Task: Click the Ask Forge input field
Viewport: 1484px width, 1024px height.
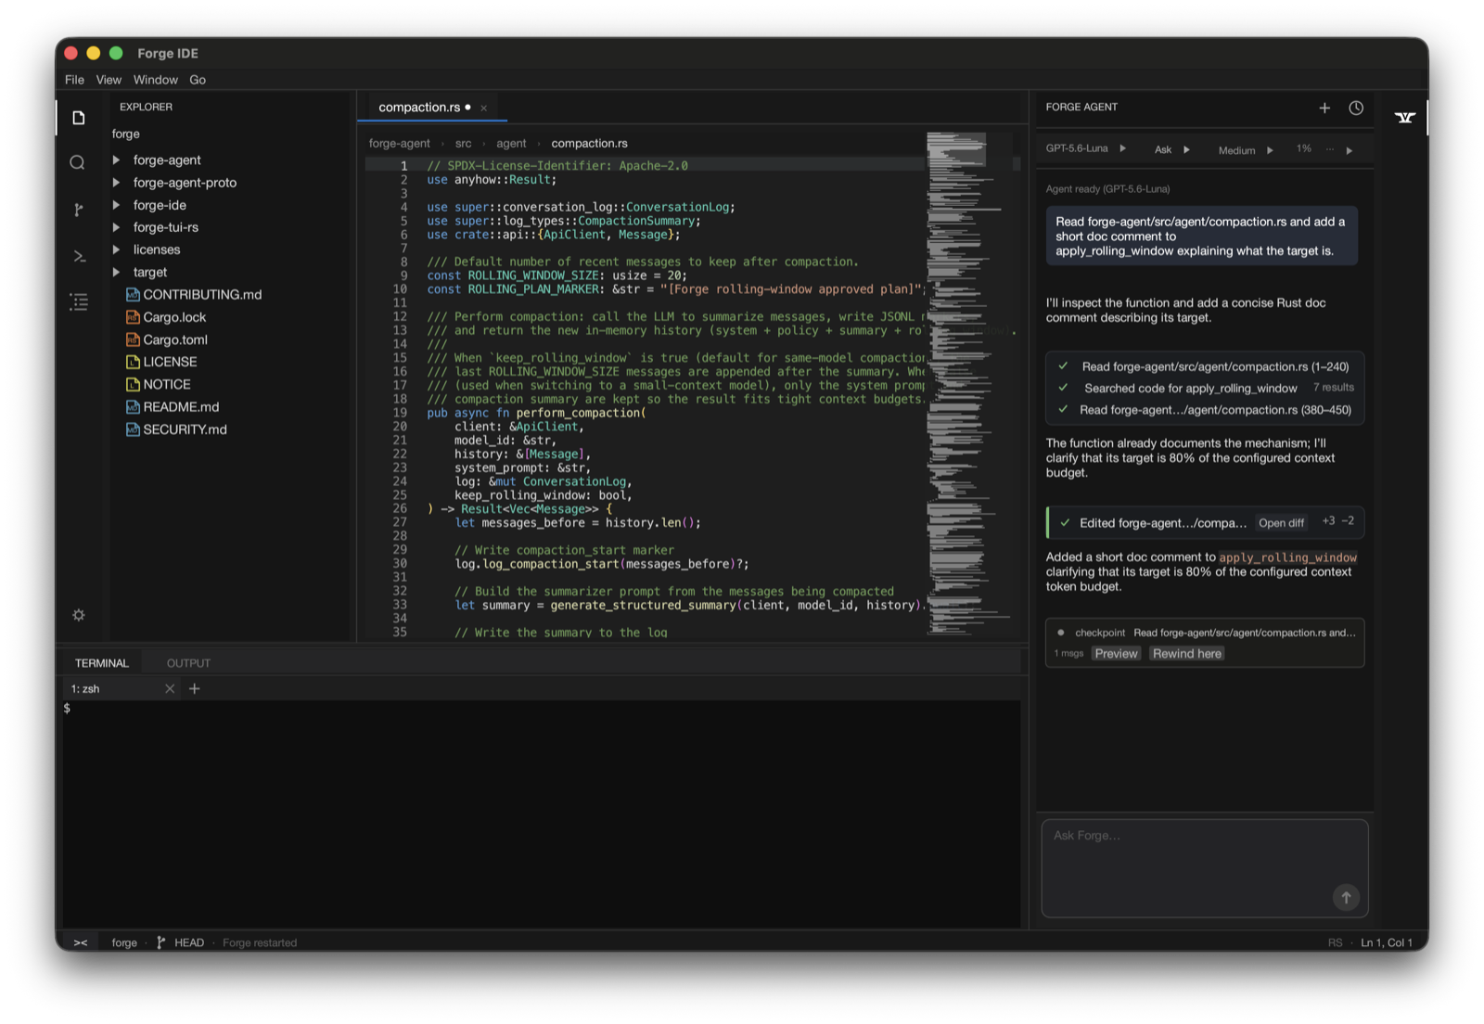Action: (1205, 868)
